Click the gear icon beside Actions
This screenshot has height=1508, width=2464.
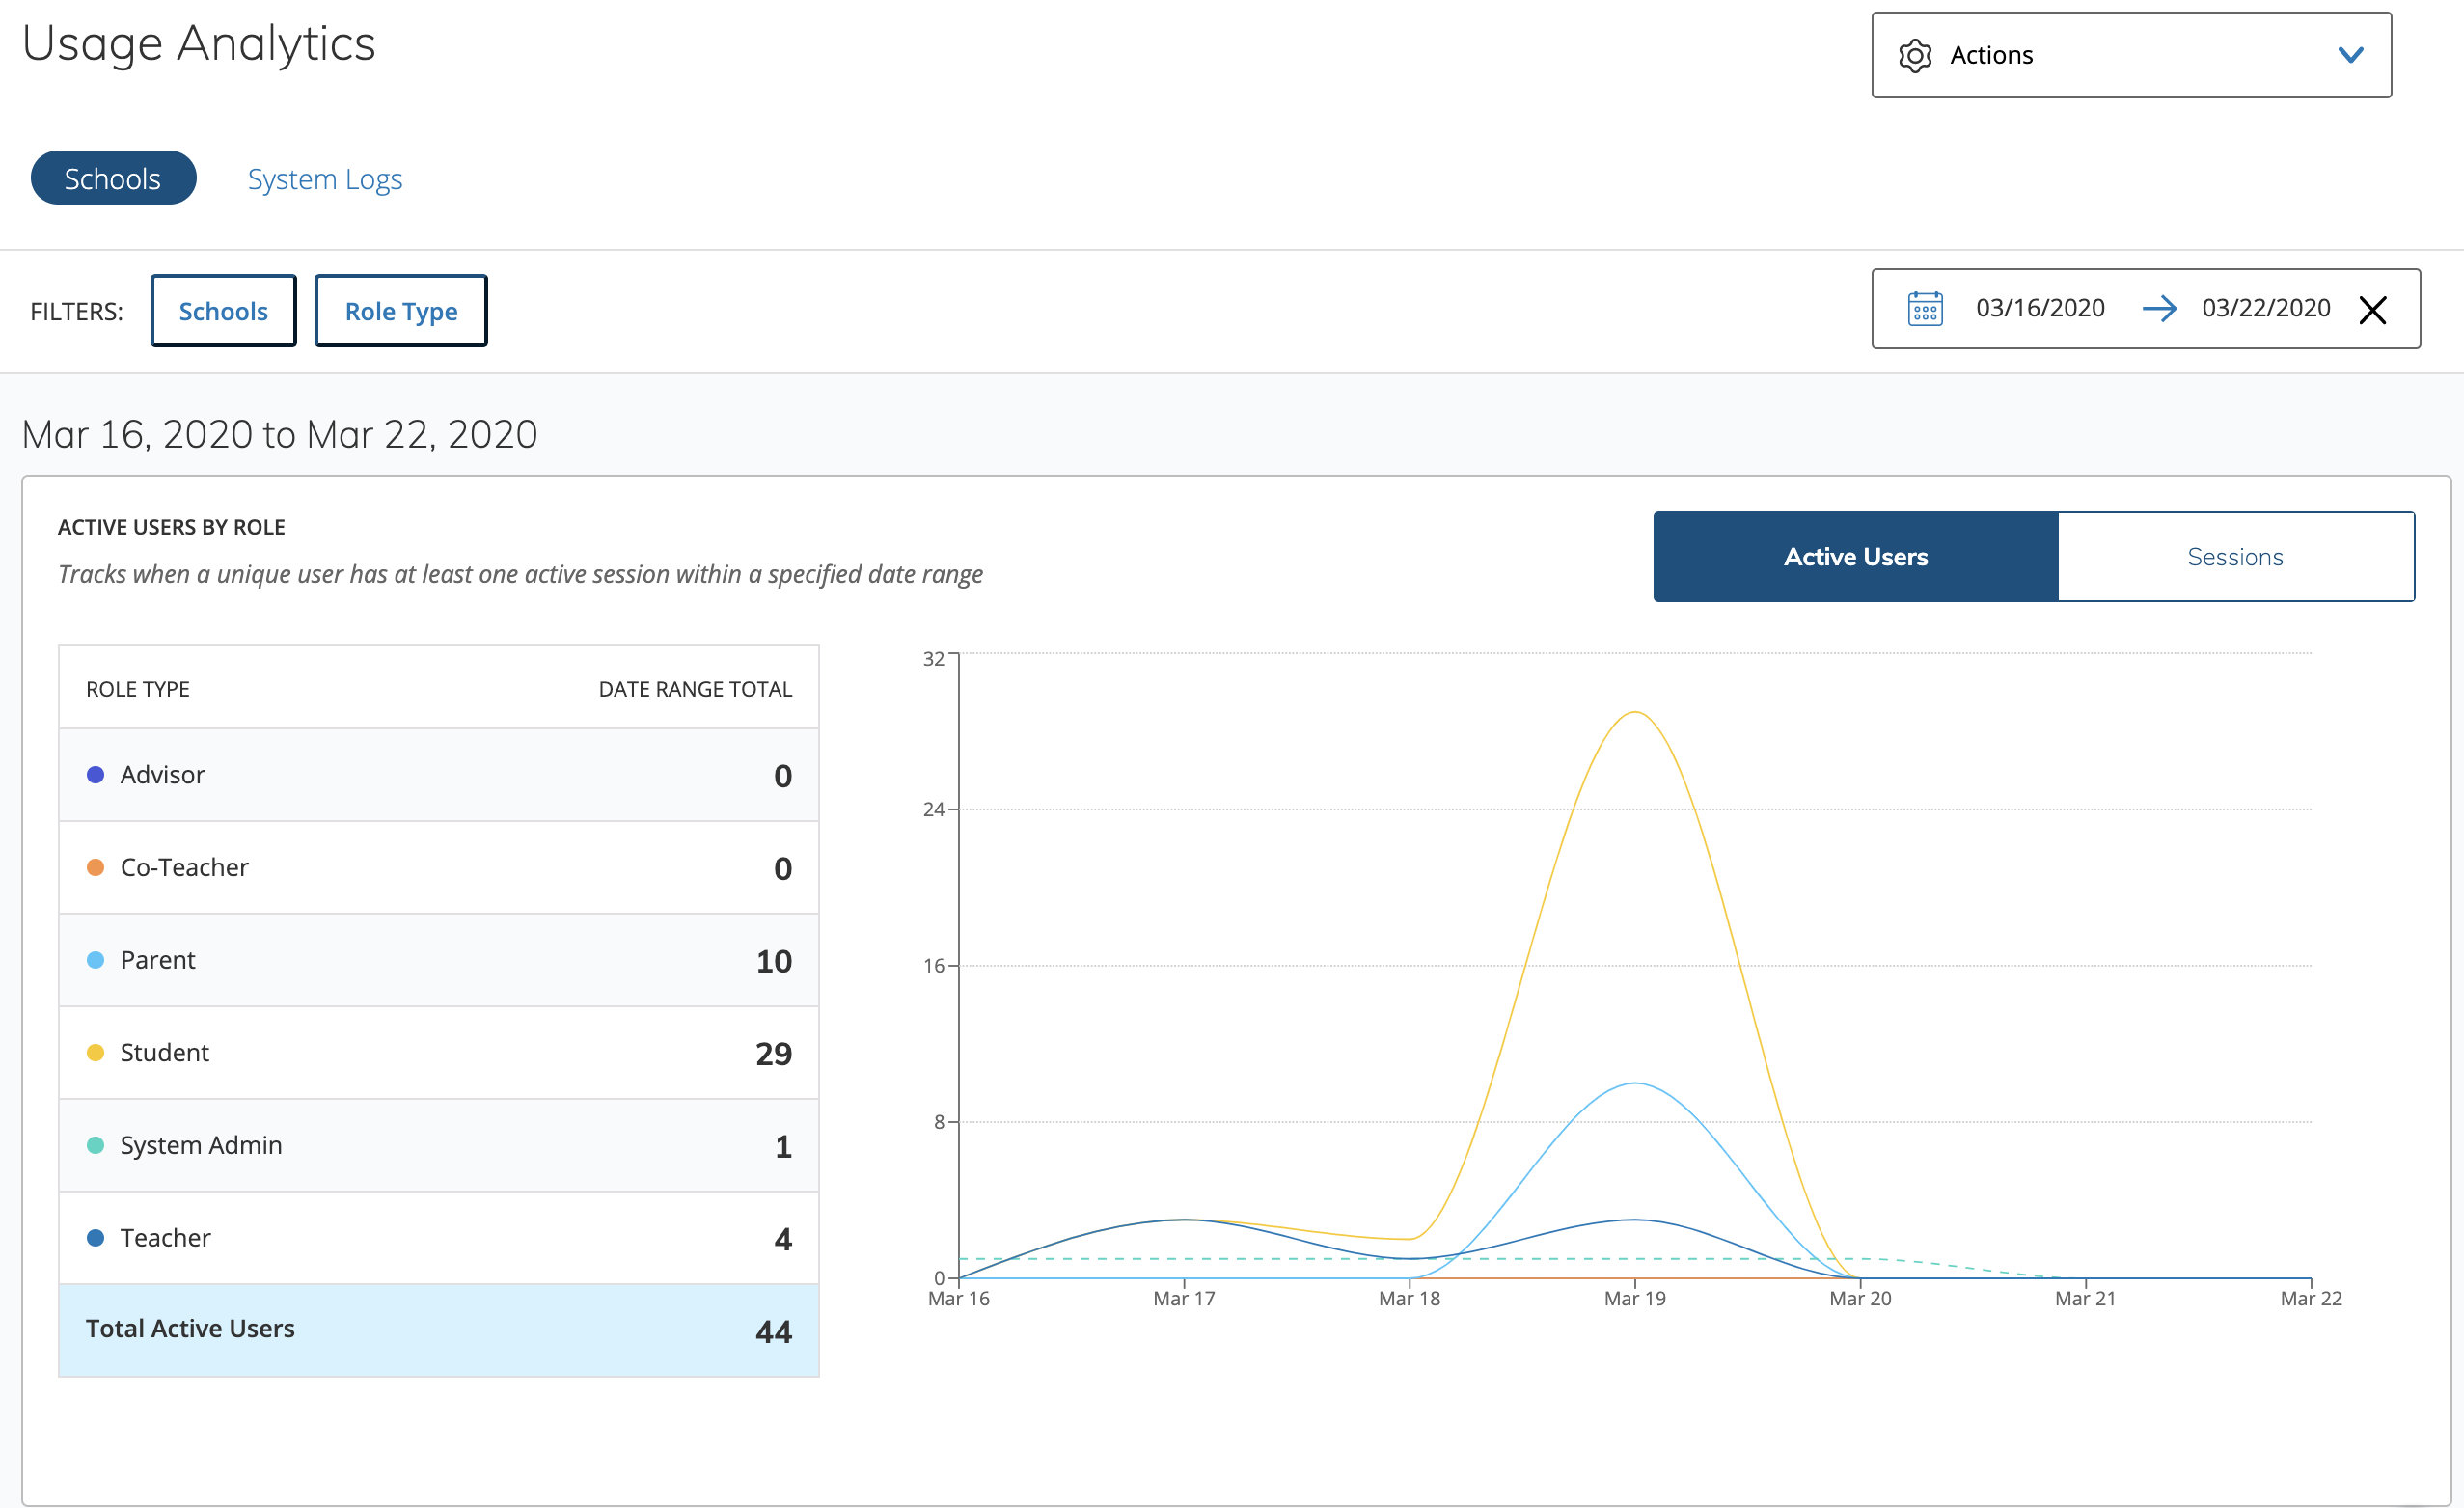pos(1914,56)
